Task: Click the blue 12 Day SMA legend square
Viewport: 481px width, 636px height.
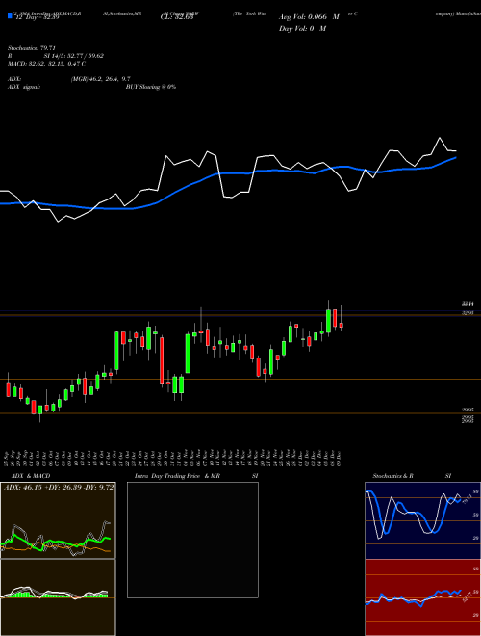Action: click(10, 16)
